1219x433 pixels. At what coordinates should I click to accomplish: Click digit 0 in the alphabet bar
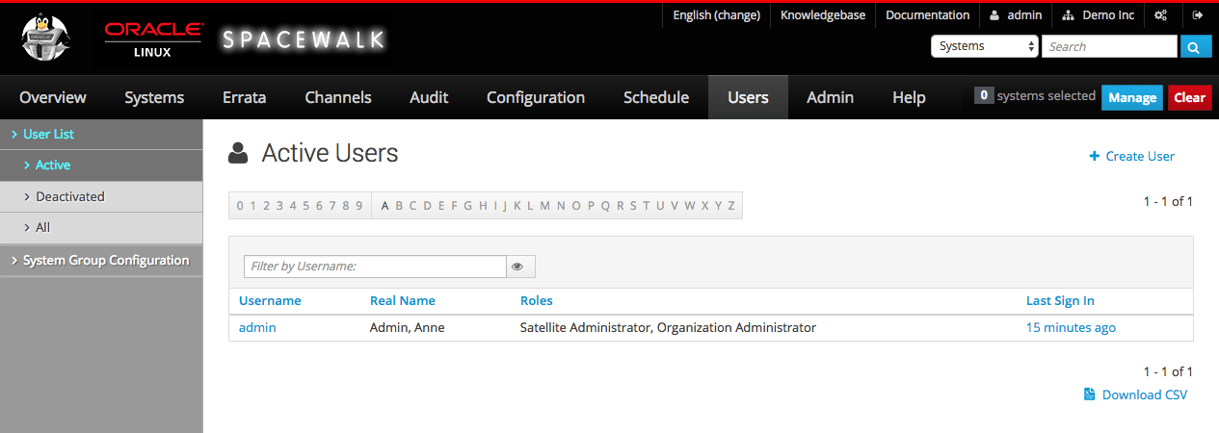[240, 205]
